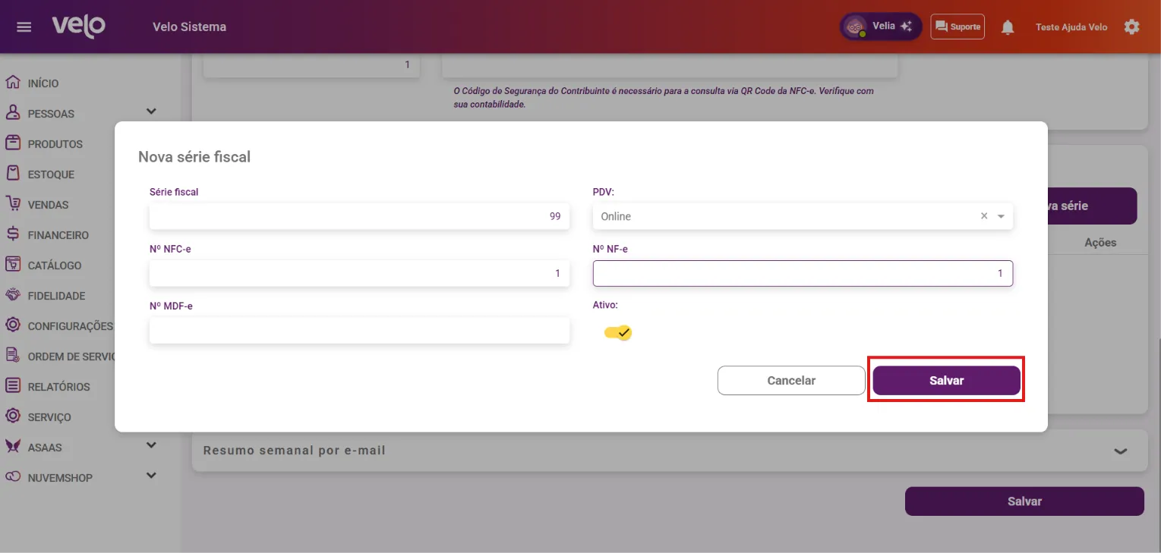The height and width of the screenshot is (553, 1161).
Task: Click the Nº NFC-e input field
Action: coord(359,273)
